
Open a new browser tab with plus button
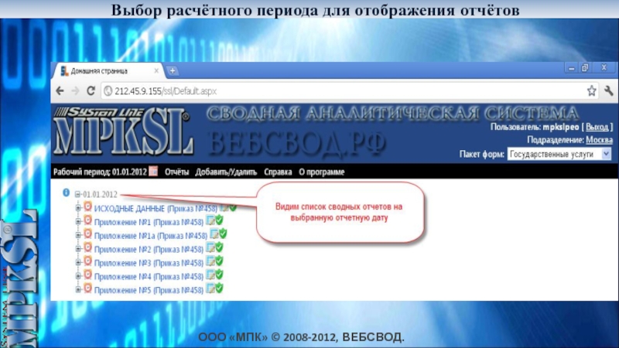pos(173,71)
